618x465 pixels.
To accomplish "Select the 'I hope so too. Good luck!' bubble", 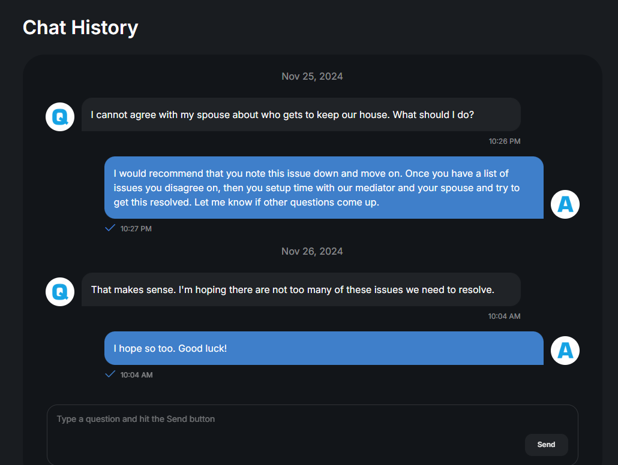I will click(x=323, y=349).
